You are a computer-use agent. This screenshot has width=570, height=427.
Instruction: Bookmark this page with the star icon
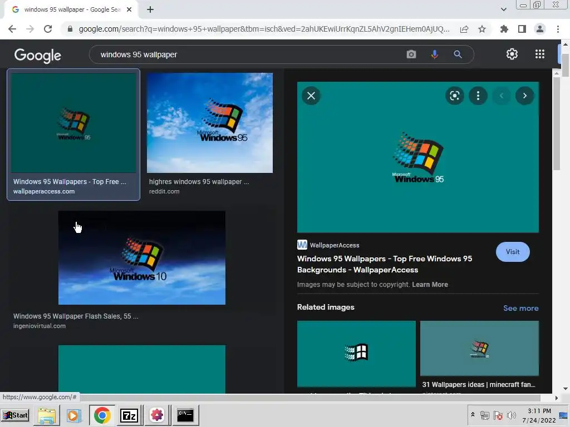(482, 29)
